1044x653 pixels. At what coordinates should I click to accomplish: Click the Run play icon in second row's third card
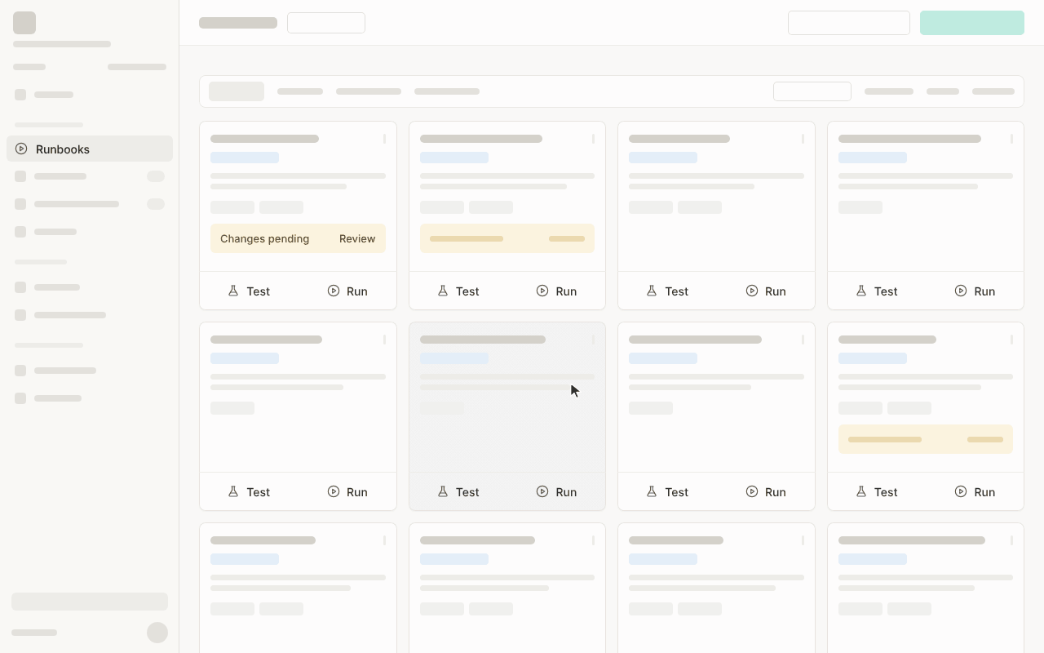coord(752,491)
